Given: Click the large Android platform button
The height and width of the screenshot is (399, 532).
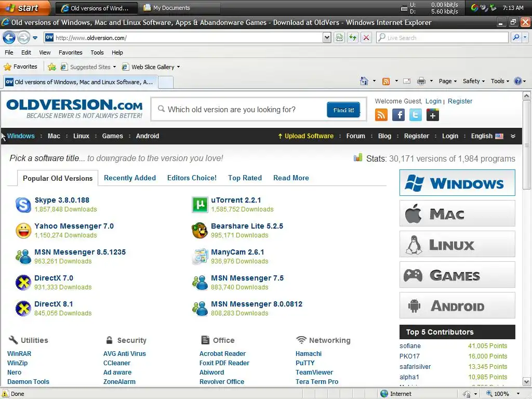Looking at the screenshot, I should coord(457,305).
